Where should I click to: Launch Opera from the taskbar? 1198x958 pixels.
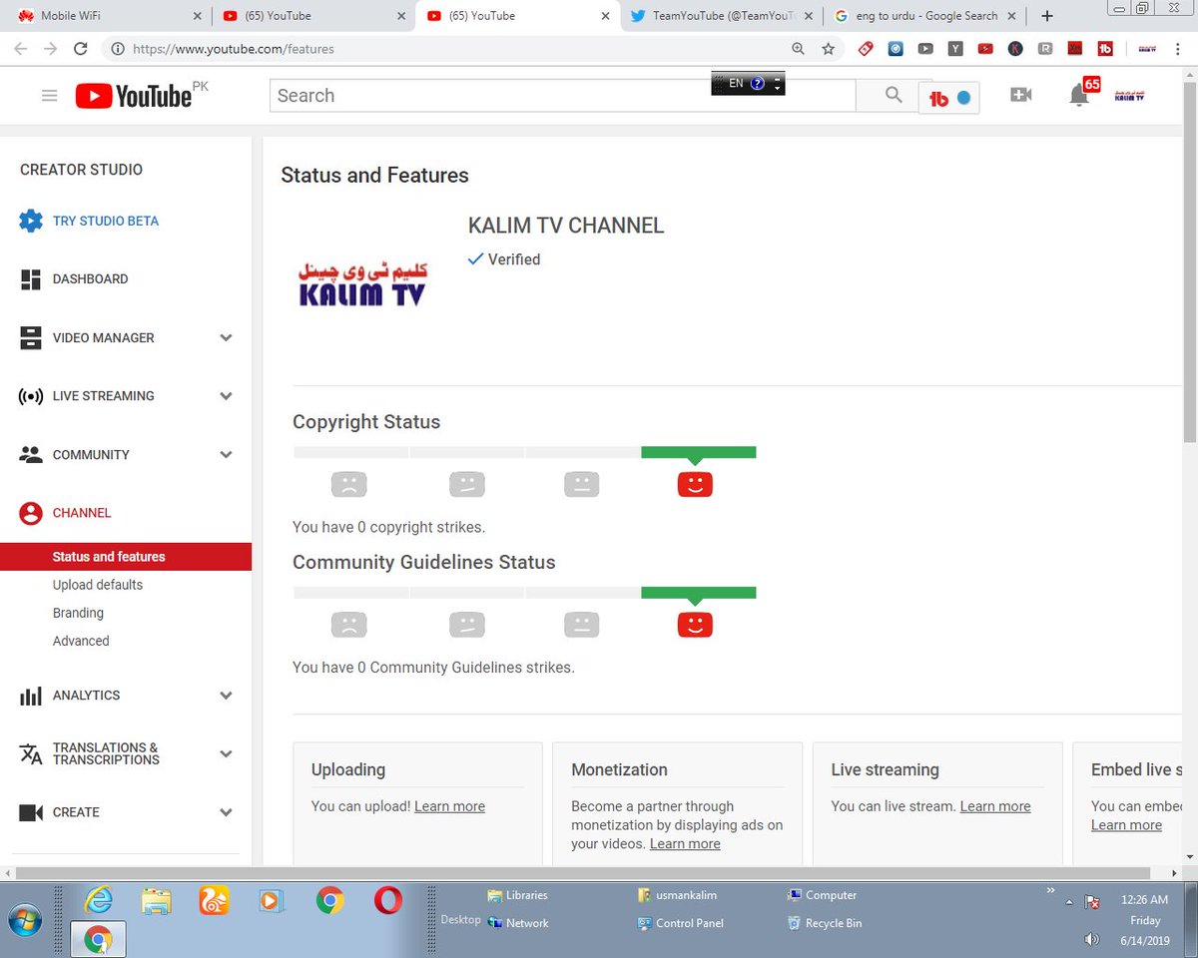pyautogui.click(x=387, y=900)
